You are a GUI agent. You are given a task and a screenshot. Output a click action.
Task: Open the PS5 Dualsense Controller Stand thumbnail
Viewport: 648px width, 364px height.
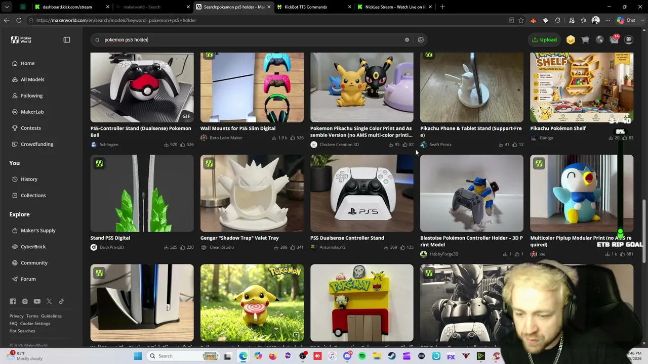click(362, 193)
